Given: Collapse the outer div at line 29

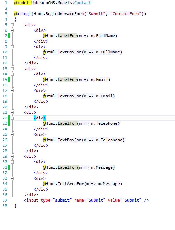Looking at the screenshot, I should click(x=12, y=156).
